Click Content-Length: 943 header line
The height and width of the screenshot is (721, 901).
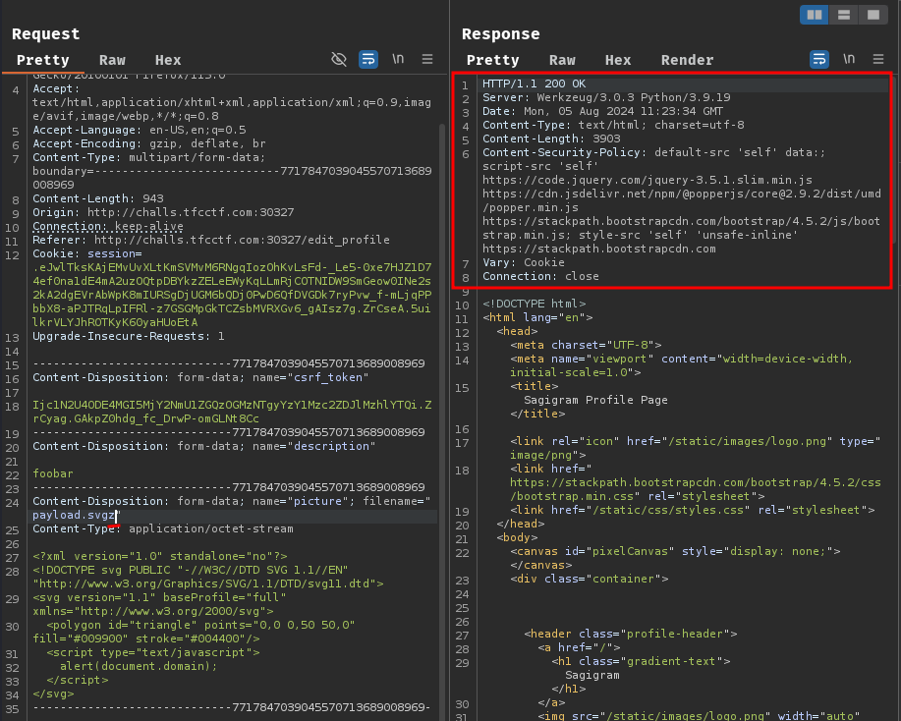tap(97, 198)
